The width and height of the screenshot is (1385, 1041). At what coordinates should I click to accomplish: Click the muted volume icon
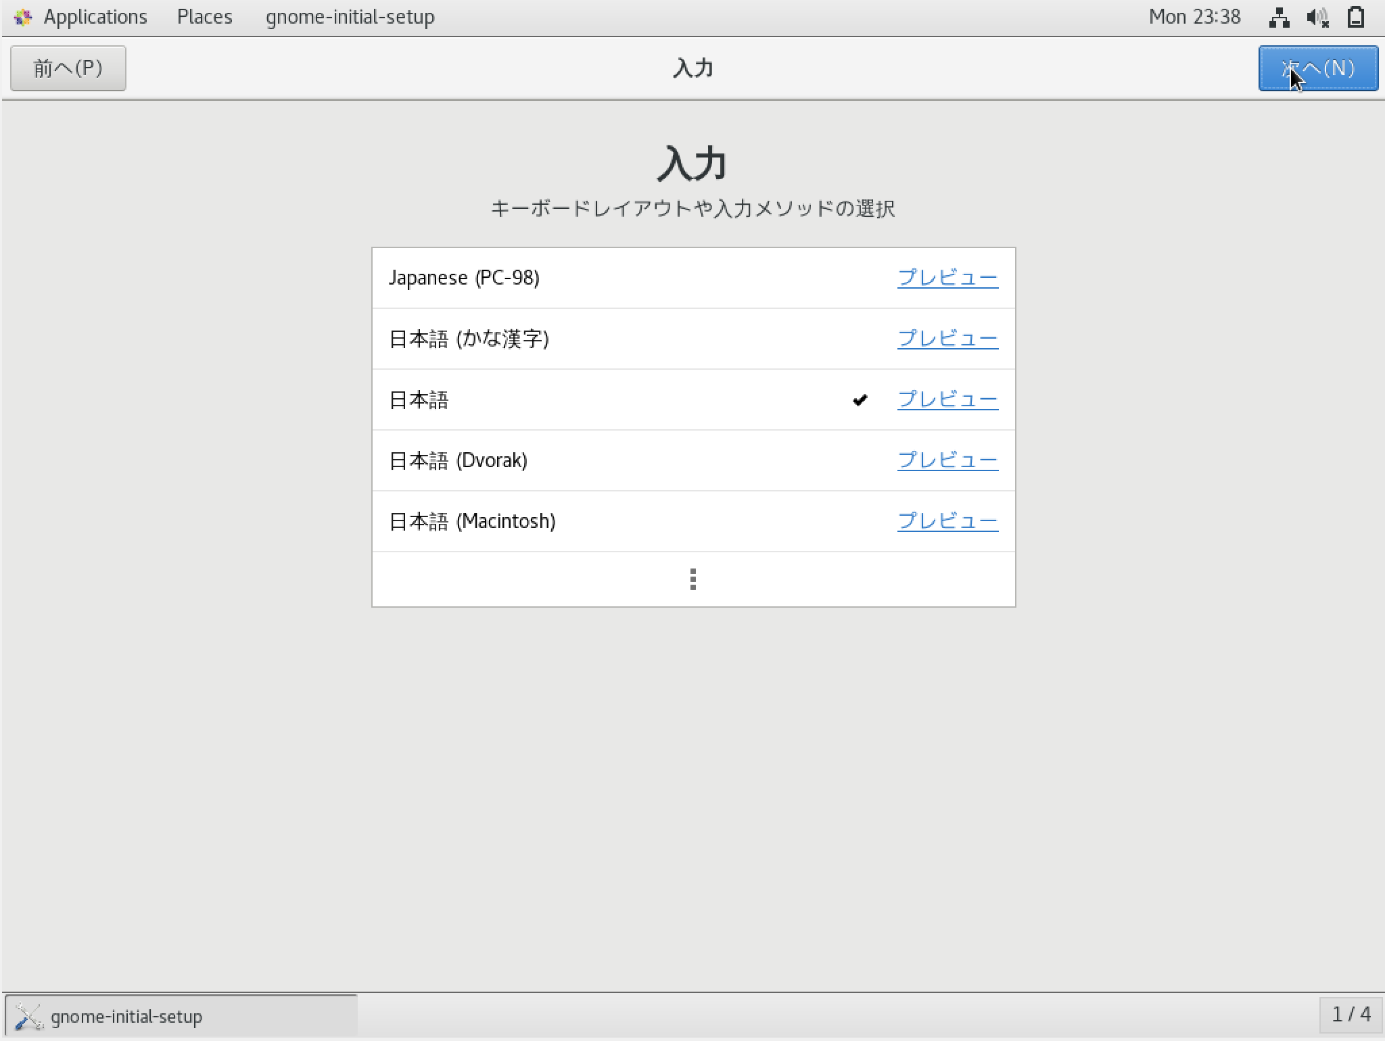[x=1317, y=17]
